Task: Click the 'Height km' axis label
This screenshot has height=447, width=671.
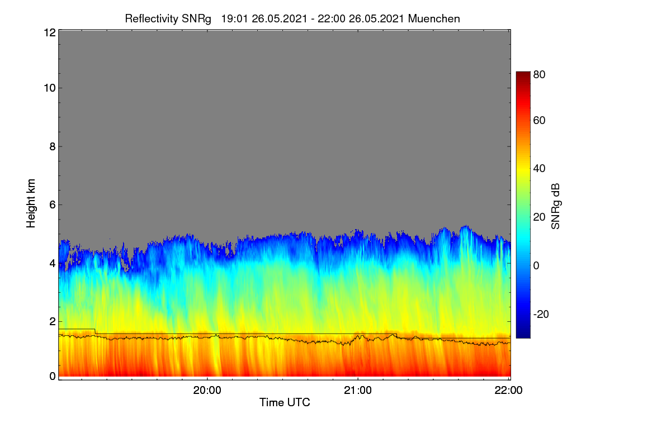Action: click(31, 204)
